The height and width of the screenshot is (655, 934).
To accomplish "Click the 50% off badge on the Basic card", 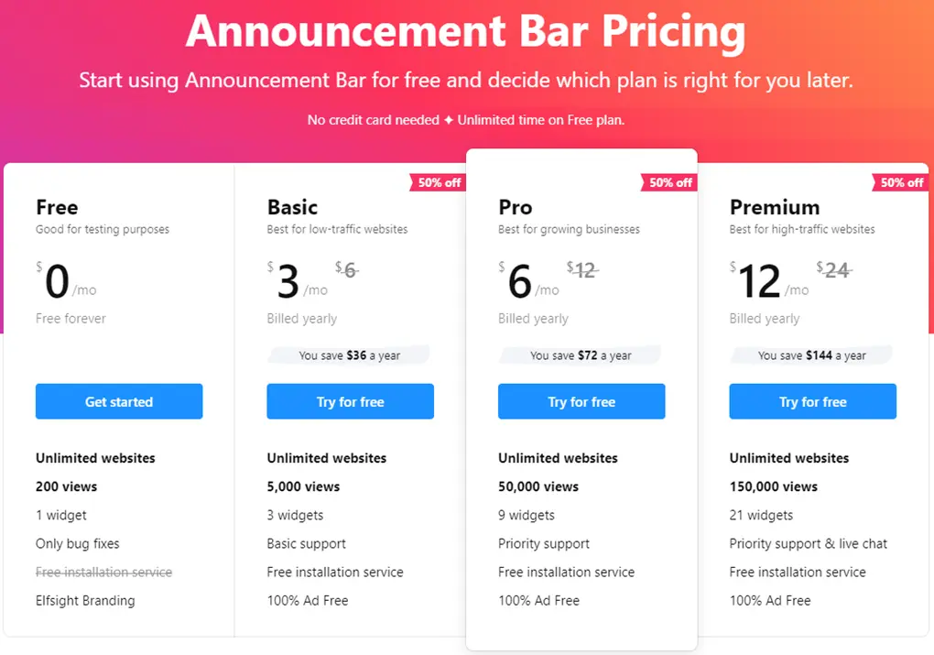I will point(438,182).
